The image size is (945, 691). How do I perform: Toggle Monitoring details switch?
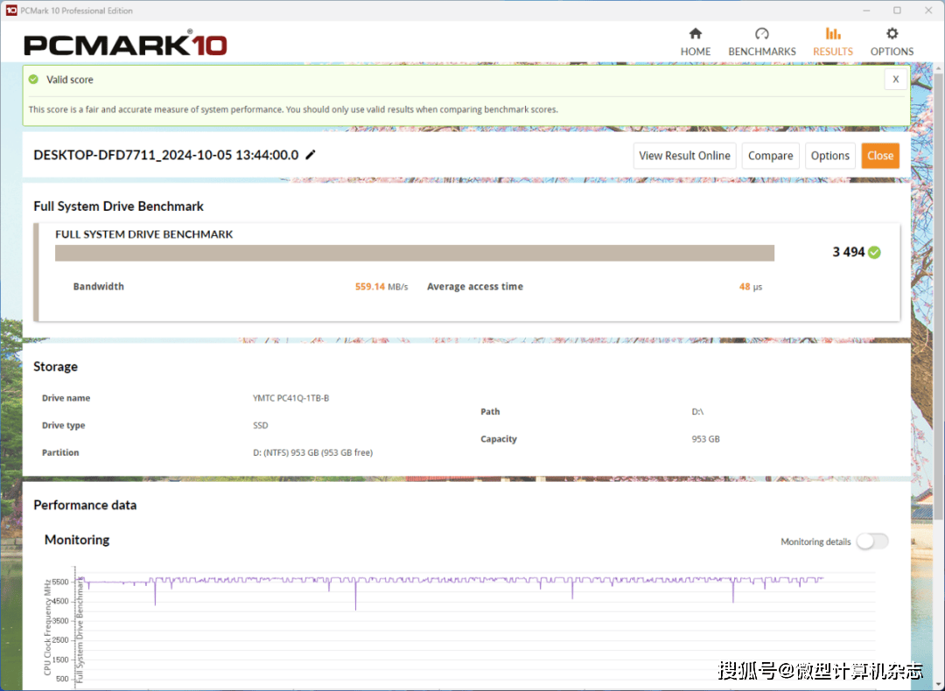click(x=872, y=541)
